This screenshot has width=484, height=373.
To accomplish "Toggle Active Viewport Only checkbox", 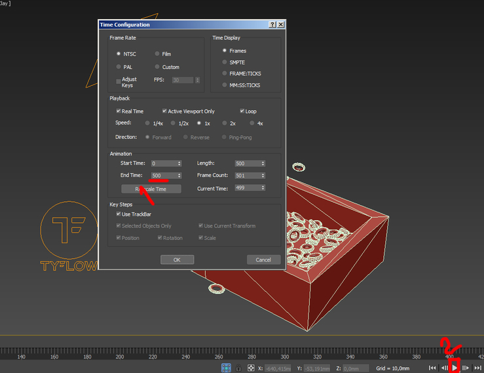I will 164,111.
